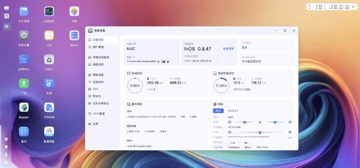Click the bottom-most icon in the left dock

pos(6,162)
